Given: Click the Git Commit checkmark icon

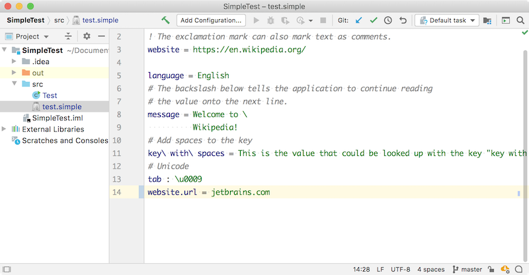Looking at the screenshot, I should pos(374,20).
